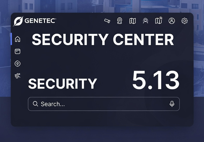Click the SECURITY CENTER heading
Screen dimensions: 204x142
103,40
